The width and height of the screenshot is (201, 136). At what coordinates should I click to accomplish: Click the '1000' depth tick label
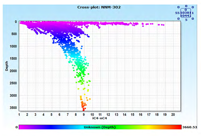point(13,46)
